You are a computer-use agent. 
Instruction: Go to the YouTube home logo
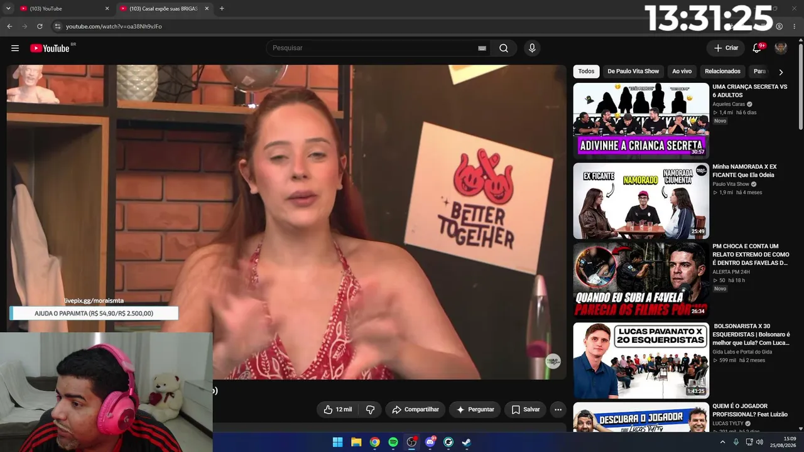(50, 48)
